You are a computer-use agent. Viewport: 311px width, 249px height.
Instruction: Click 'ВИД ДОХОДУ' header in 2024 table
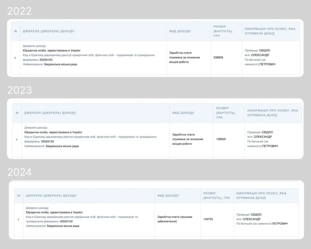pos(168,195)
